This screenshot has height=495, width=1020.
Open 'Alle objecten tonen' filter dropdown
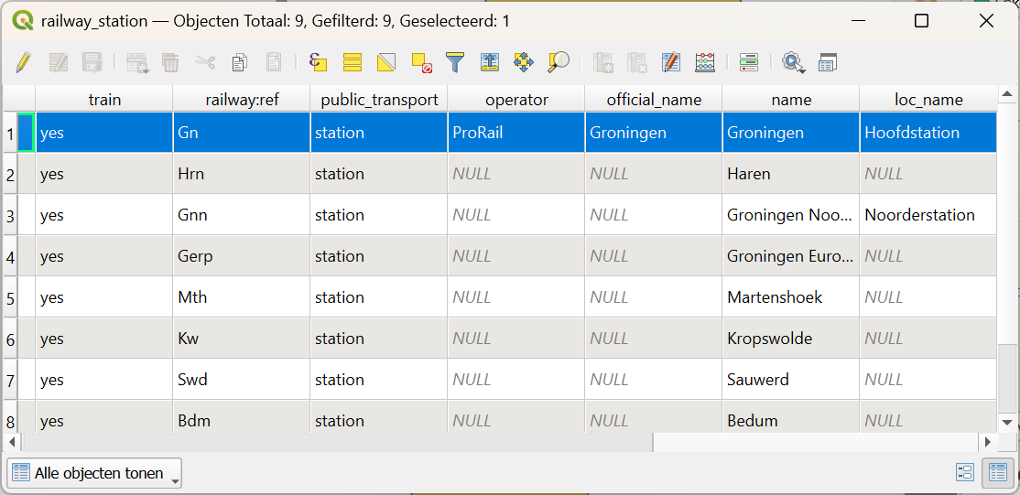point(94,473)
